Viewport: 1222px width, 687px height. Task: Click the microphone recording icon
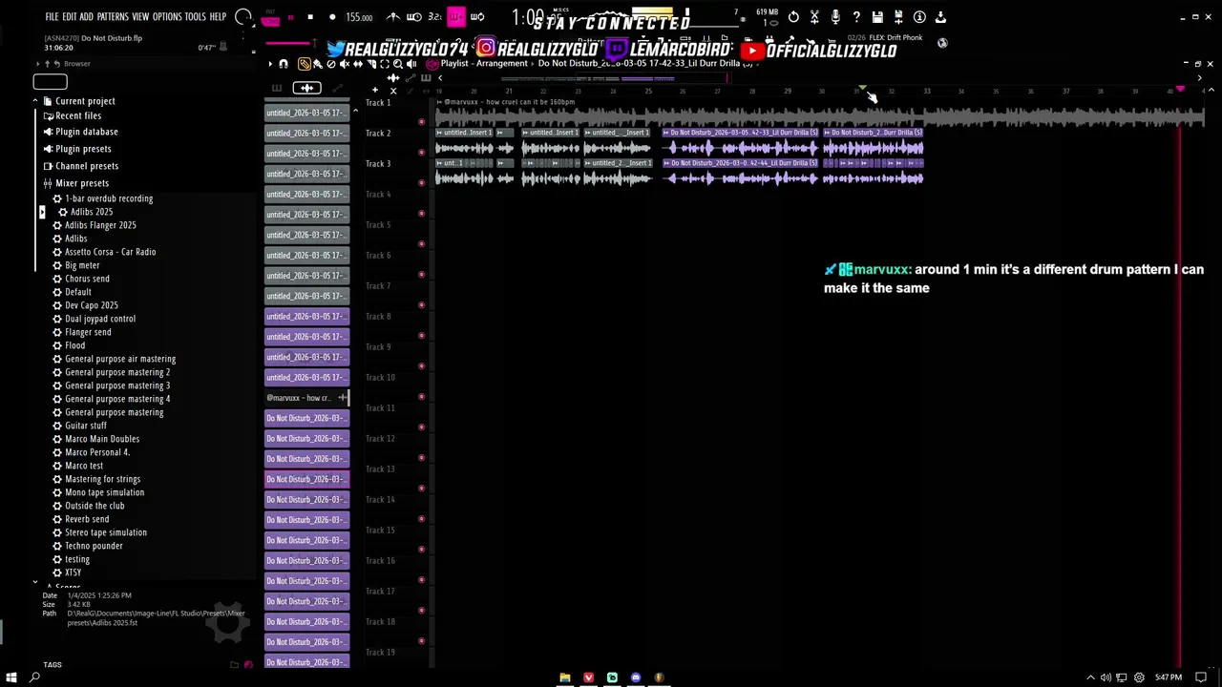coord(835,16)
